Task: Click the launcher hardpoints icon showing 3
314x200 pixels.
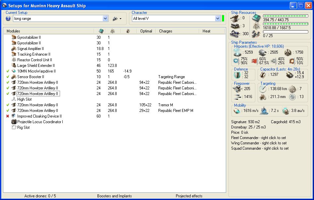Action: (x=235, y=26)
